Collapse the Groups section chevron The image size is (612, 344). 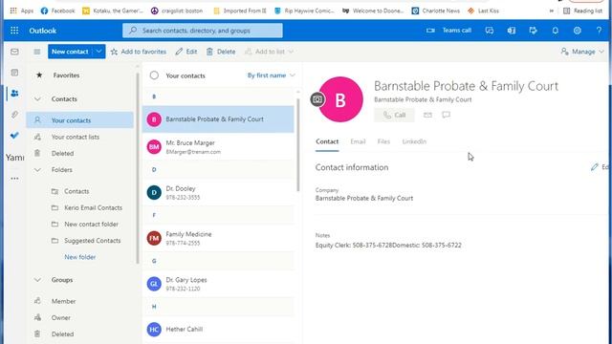[37, 280]
